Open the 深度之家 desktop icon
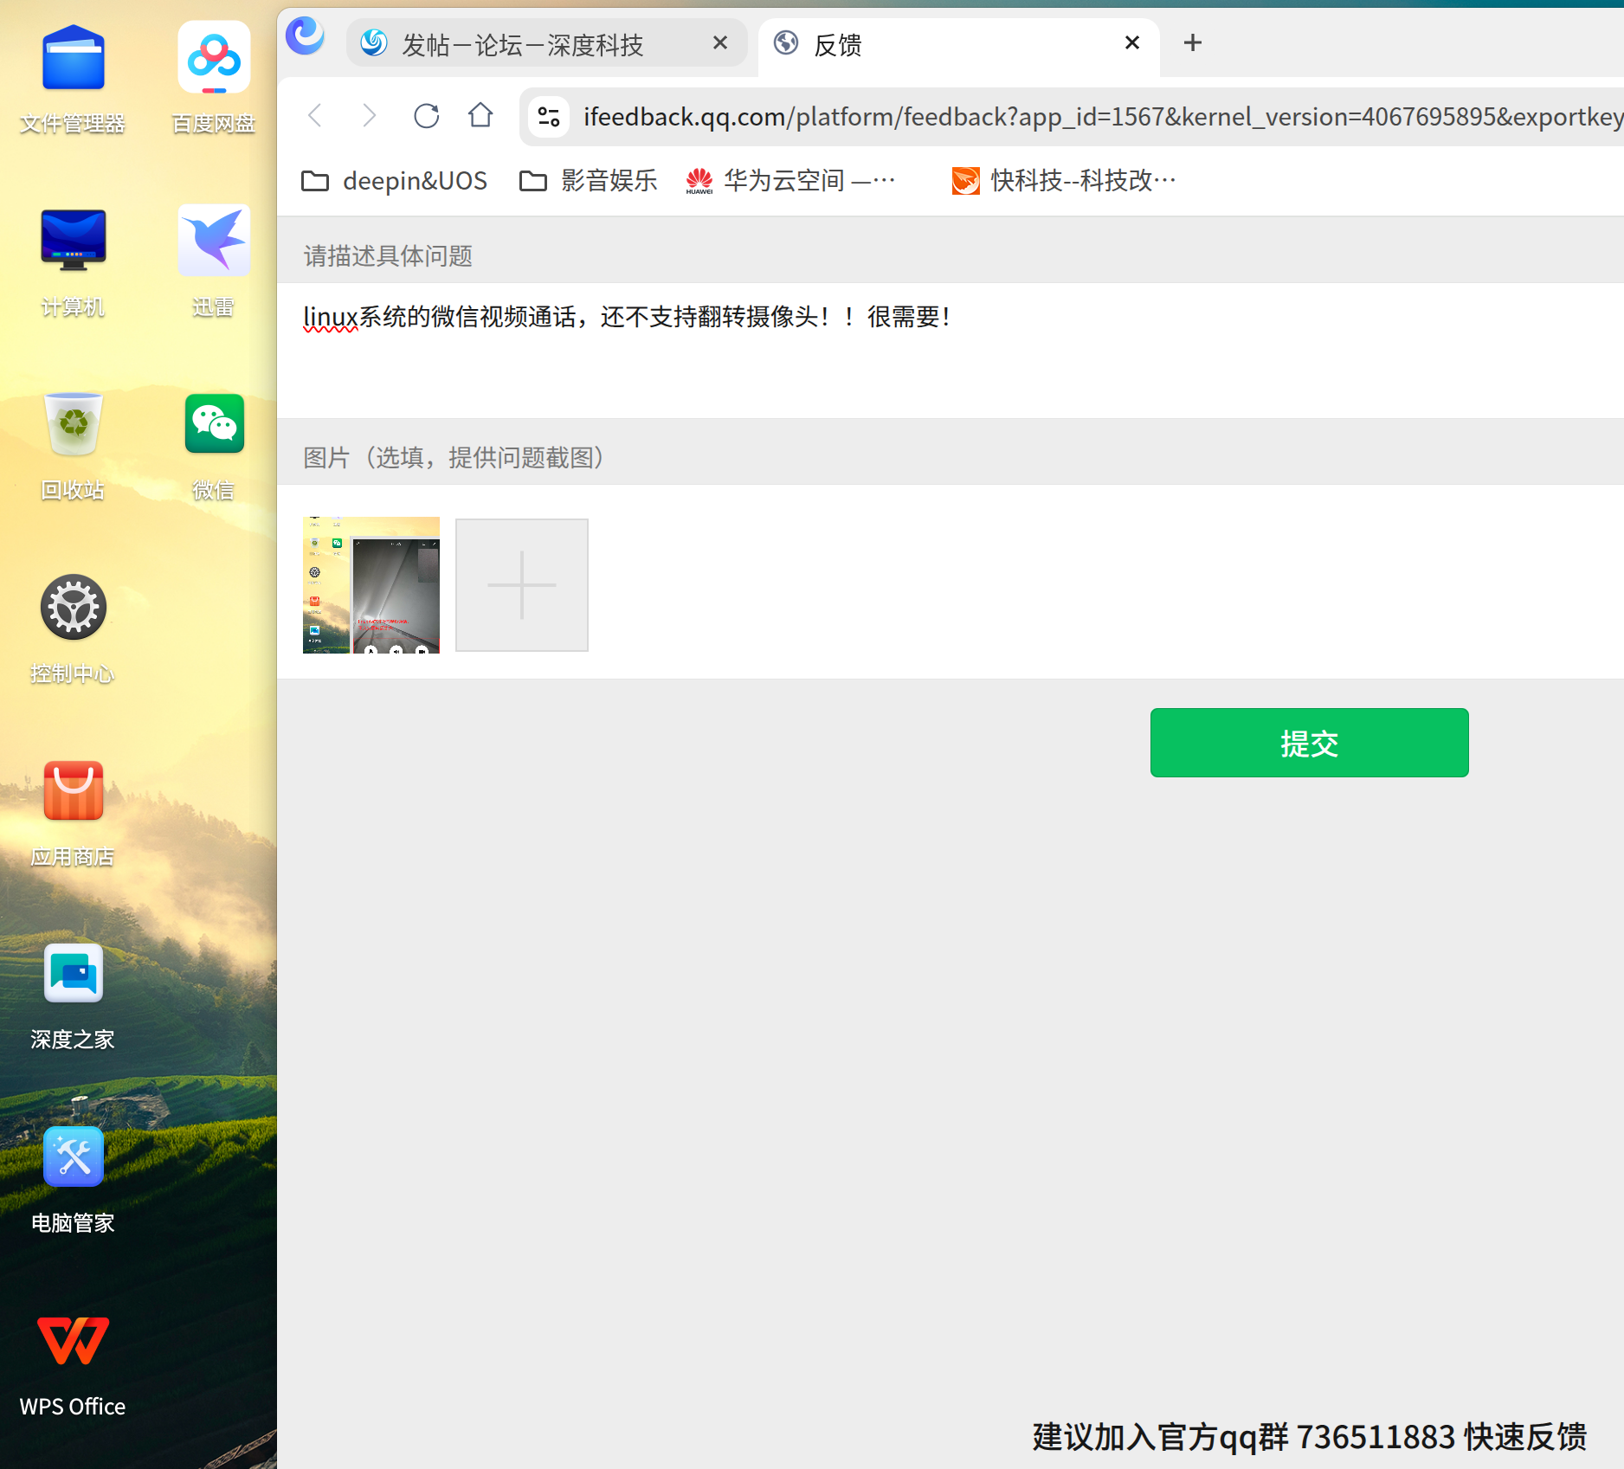 click(73, 995)
